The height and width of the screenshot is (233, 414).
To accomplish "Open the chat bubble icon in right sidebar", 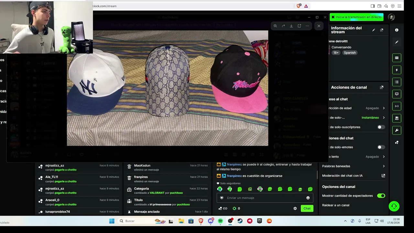I will (397, 94).
